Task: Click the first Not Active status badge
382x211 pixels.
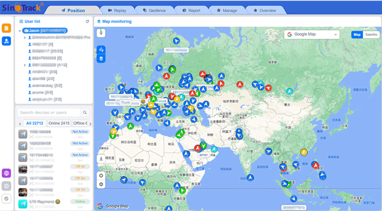Action: tap(80, 132)
